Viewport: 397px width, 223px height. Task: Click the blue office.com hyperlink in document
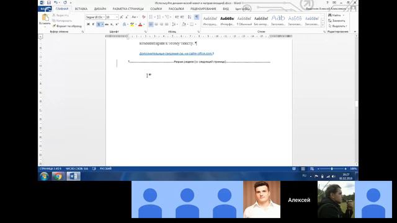coord(176,53)
